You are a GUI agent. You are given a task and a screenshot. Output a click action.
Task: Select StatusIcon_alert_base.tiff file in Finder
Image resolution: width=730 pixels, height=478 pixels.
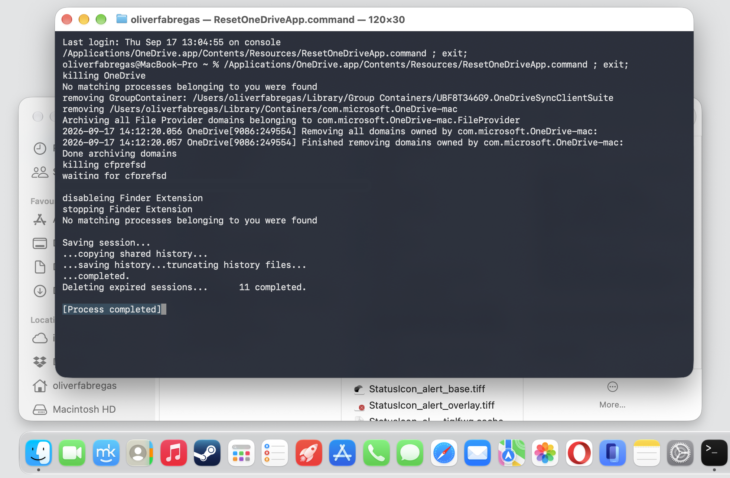pyautogui.click(x=420, y=389)
